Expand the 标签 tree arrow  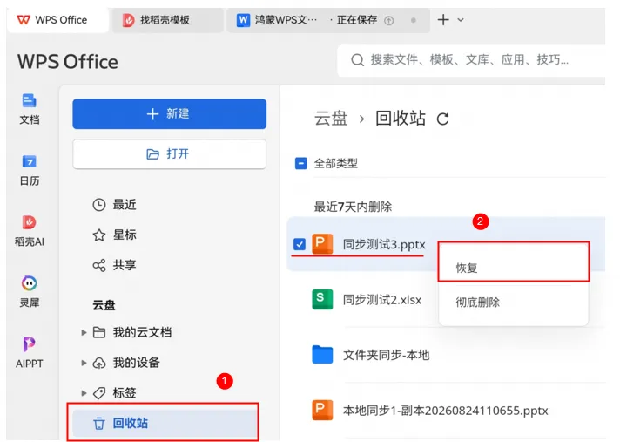(x=84, y=392)
